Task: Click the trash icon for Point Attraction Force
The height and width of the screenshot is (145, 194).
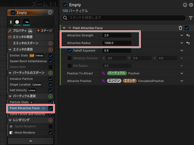Action: 180,28
